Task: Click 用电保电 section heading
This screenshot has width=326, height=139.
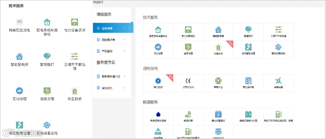Action: pyautogui.click(x=150, y=68)
